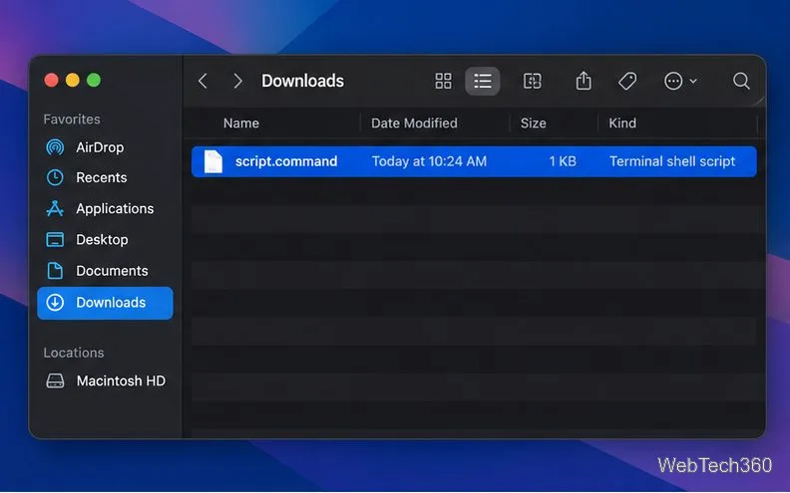The image size is (790, 493).
Task: Open the More actions ellipsis menu
Action: (680, 81)
